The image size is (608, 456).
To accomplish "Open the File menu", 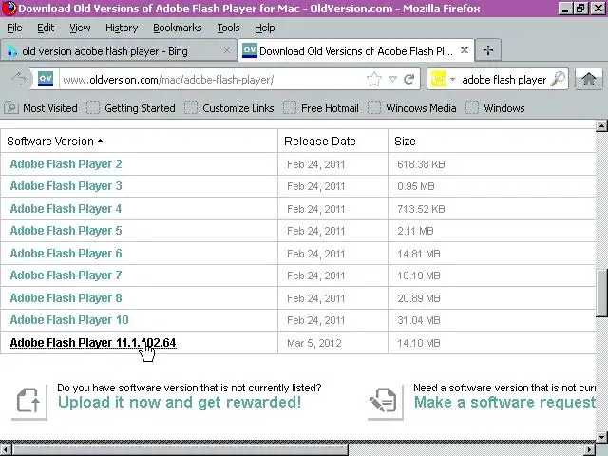I will click(14, 28).
